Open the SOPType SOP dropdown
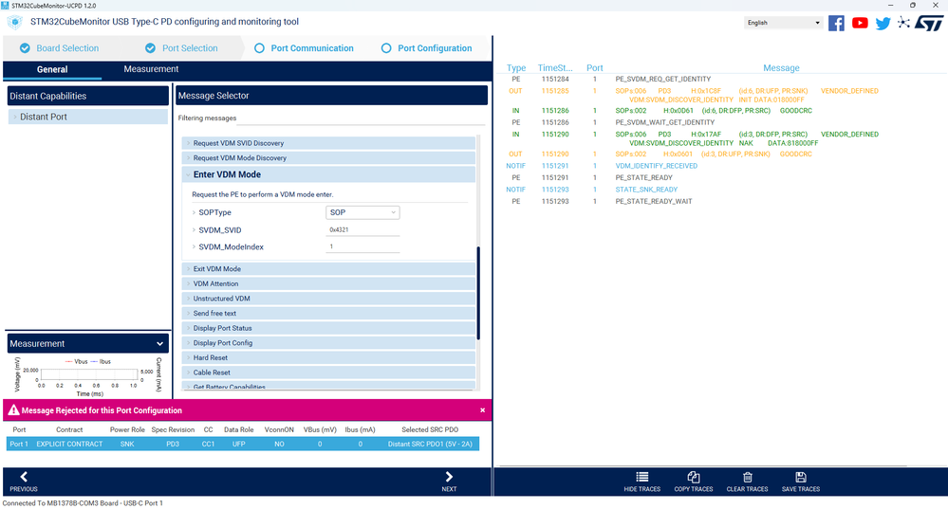Screen dimensions: 948x509 point(362,212)
